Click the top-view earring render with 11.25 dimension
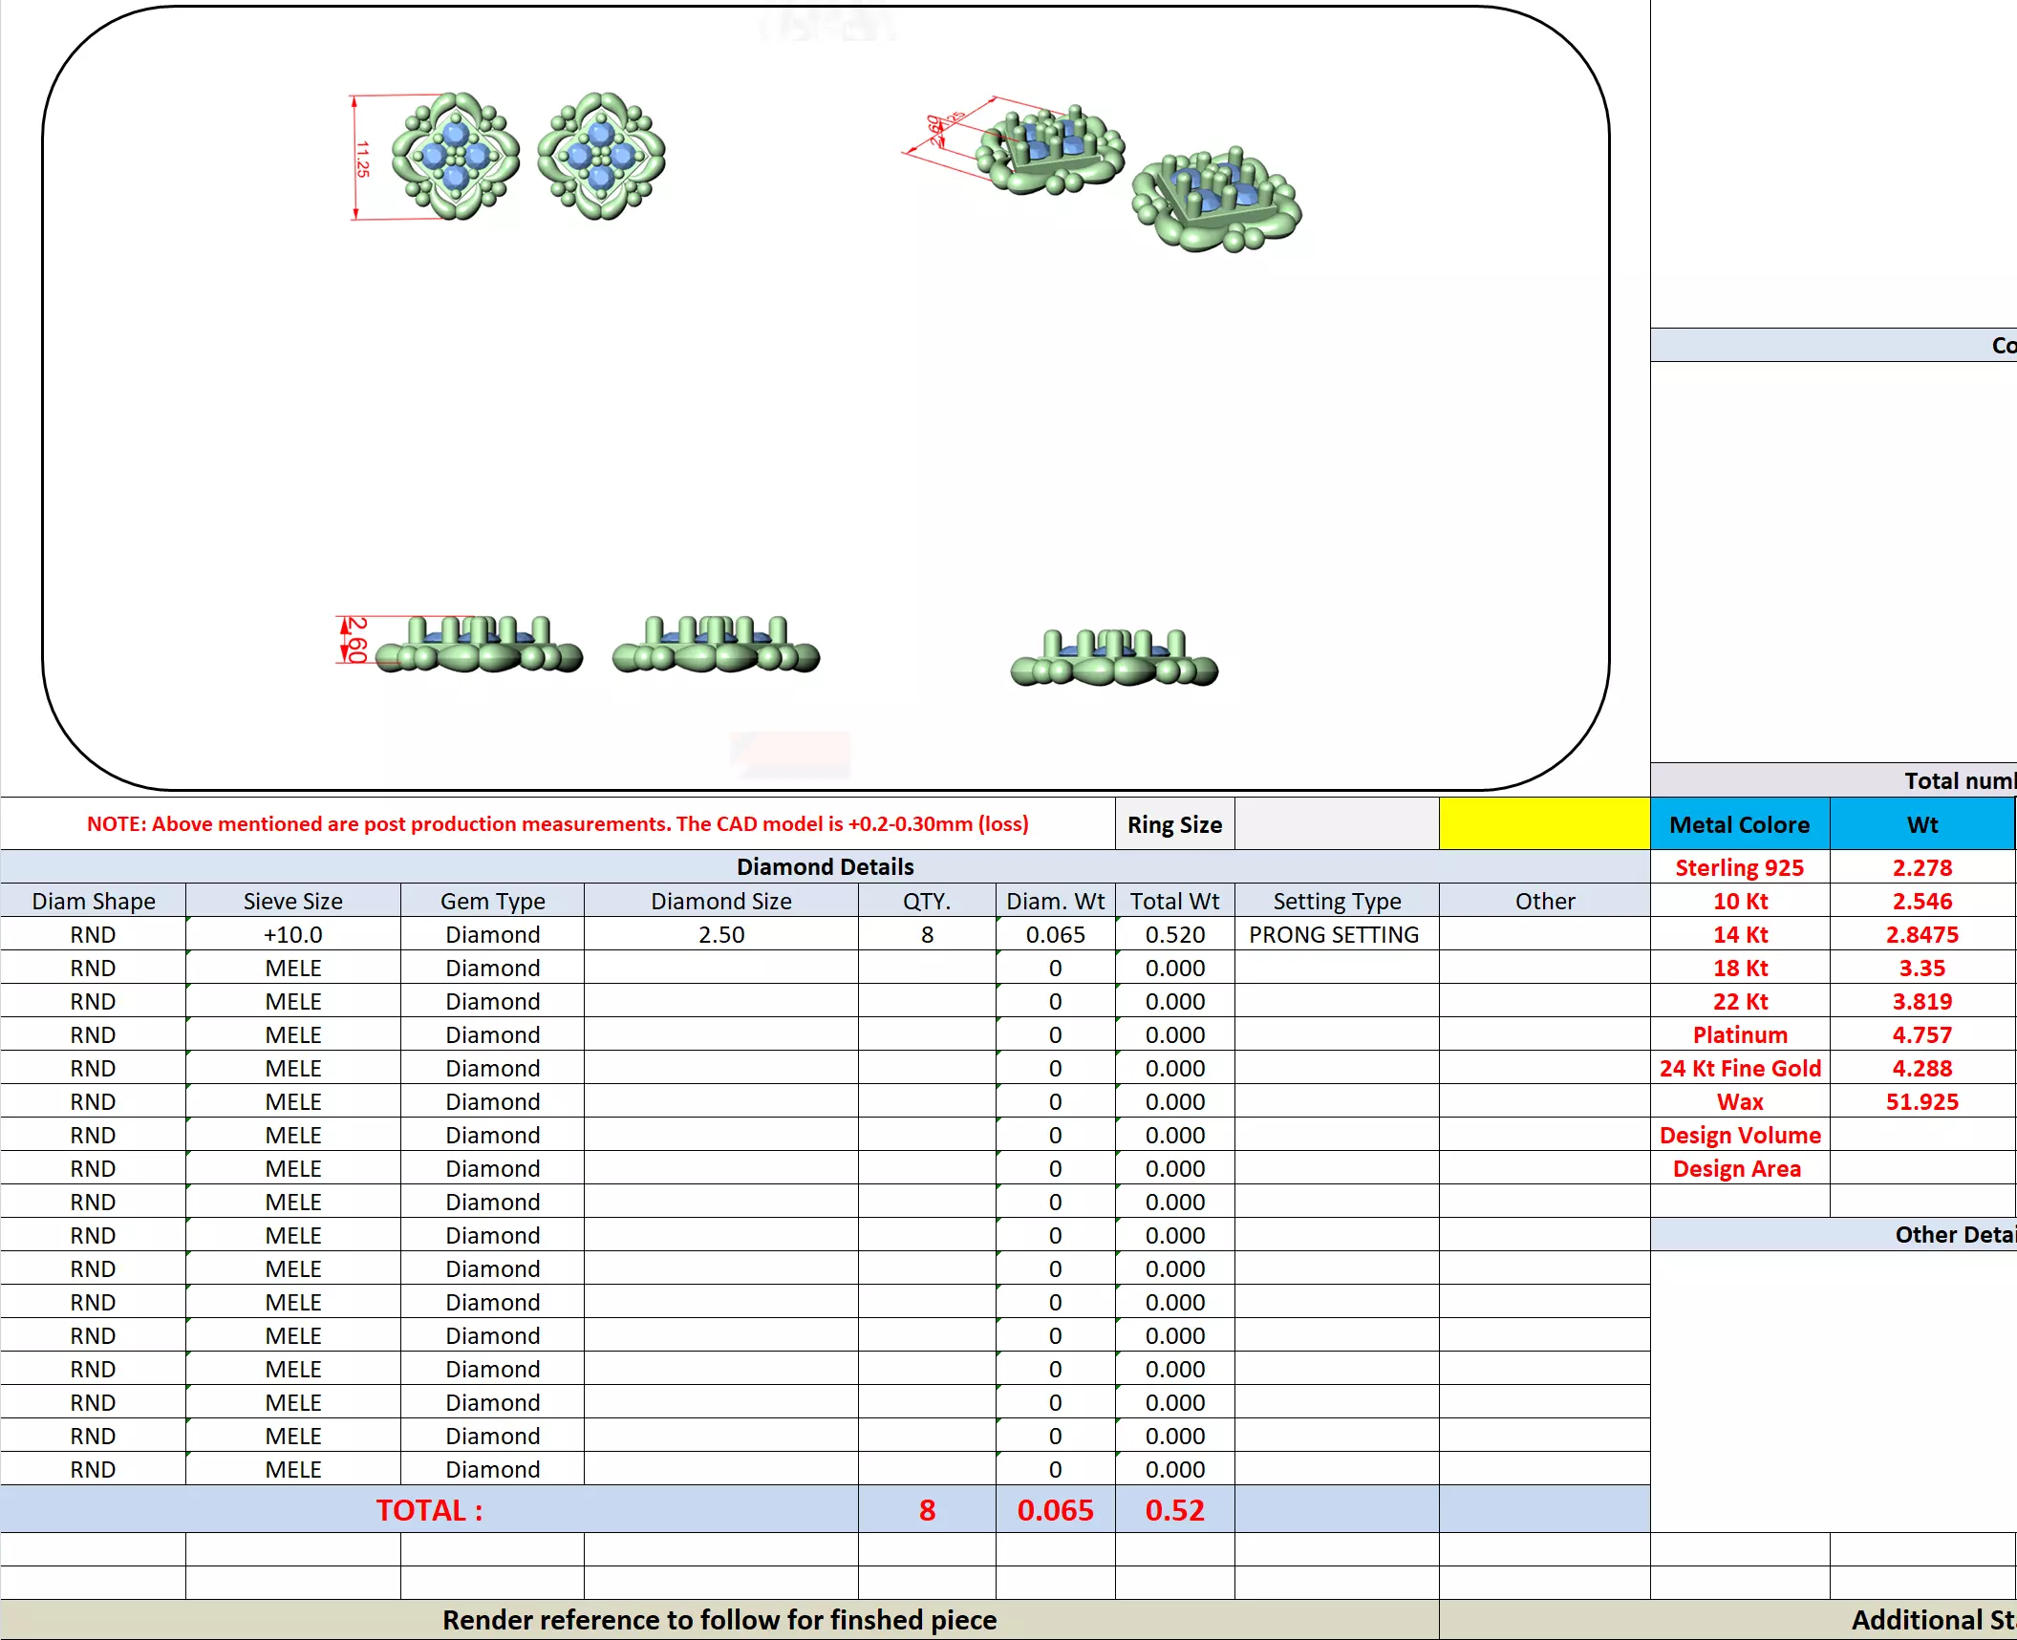Image resolution: width=2017 pixels, height=1640 pixels. [x=455, y=156]
